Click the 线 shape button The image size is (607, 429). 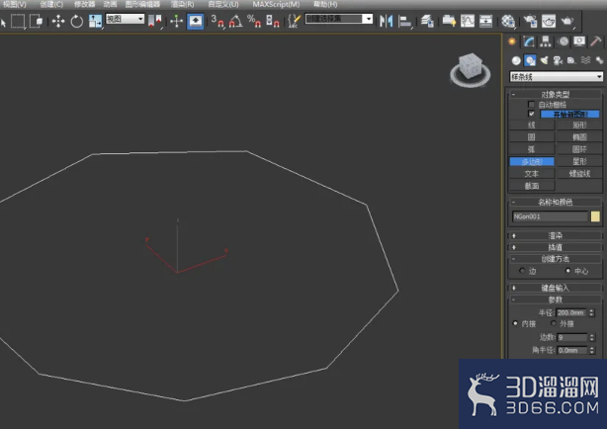(532, 125)
